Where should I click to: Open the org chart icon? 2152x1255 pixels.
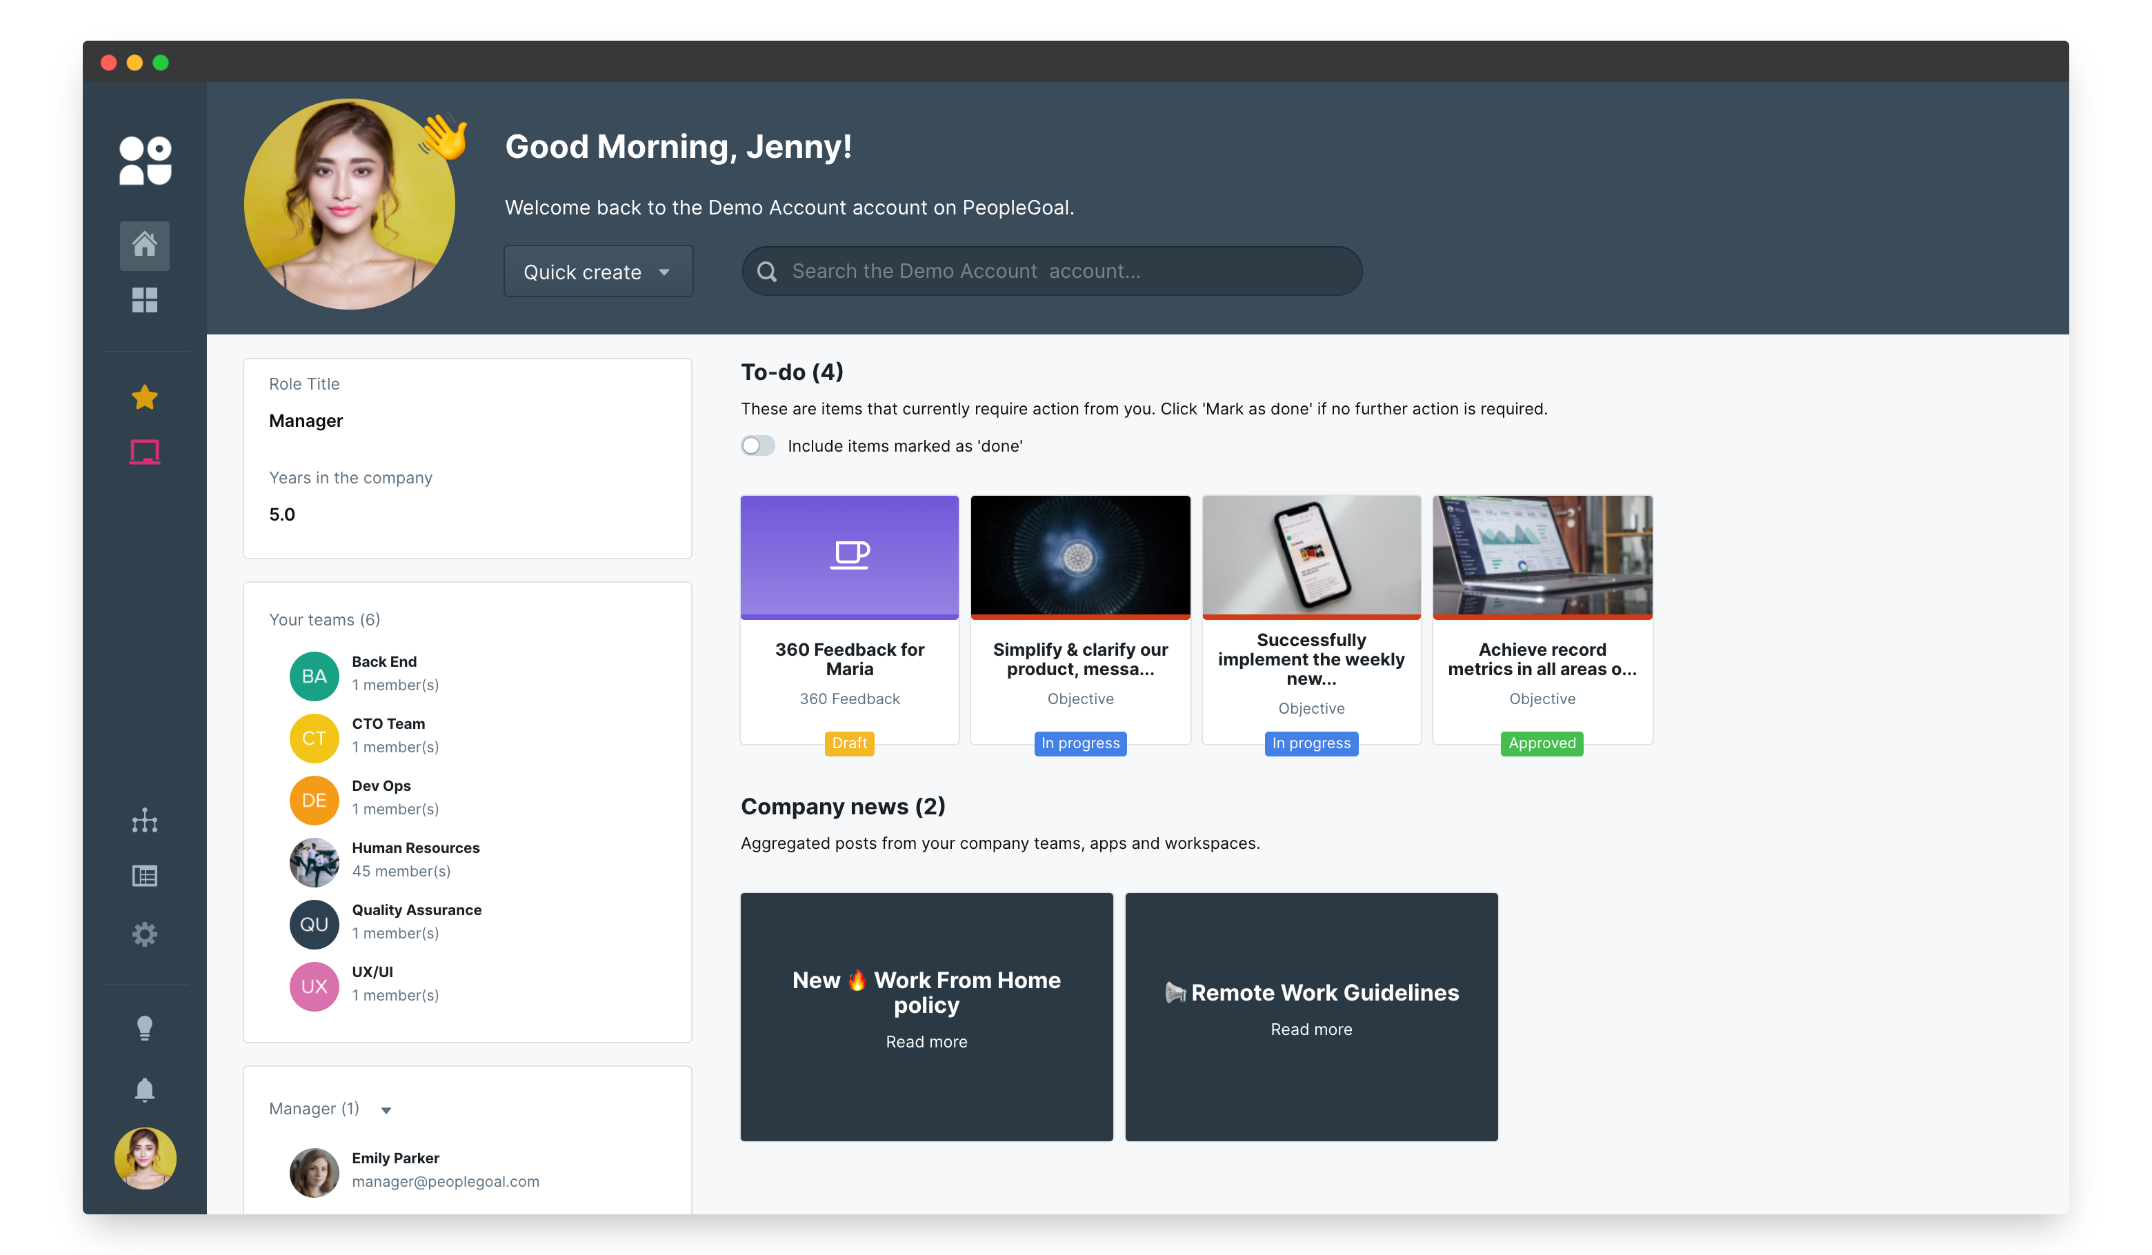tap(144, 821)
